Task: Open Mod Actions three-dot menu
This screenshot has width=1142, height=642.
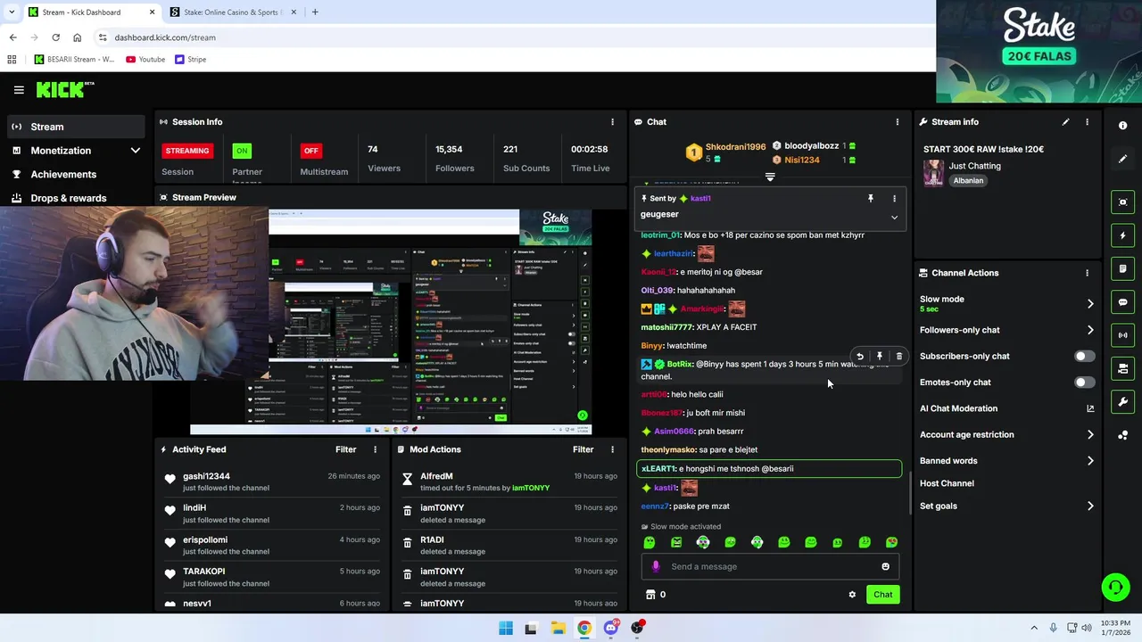Action: 612,449
